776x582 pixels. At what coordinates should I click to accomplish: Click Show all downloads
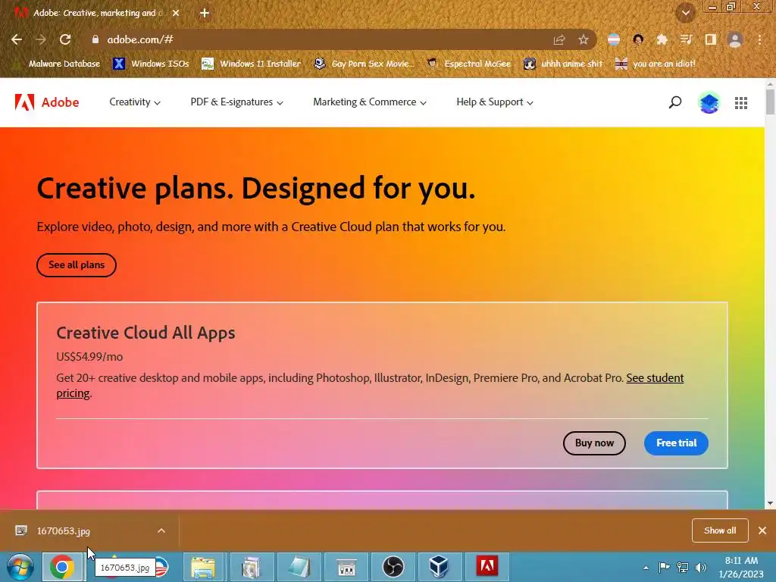[720, 530]
